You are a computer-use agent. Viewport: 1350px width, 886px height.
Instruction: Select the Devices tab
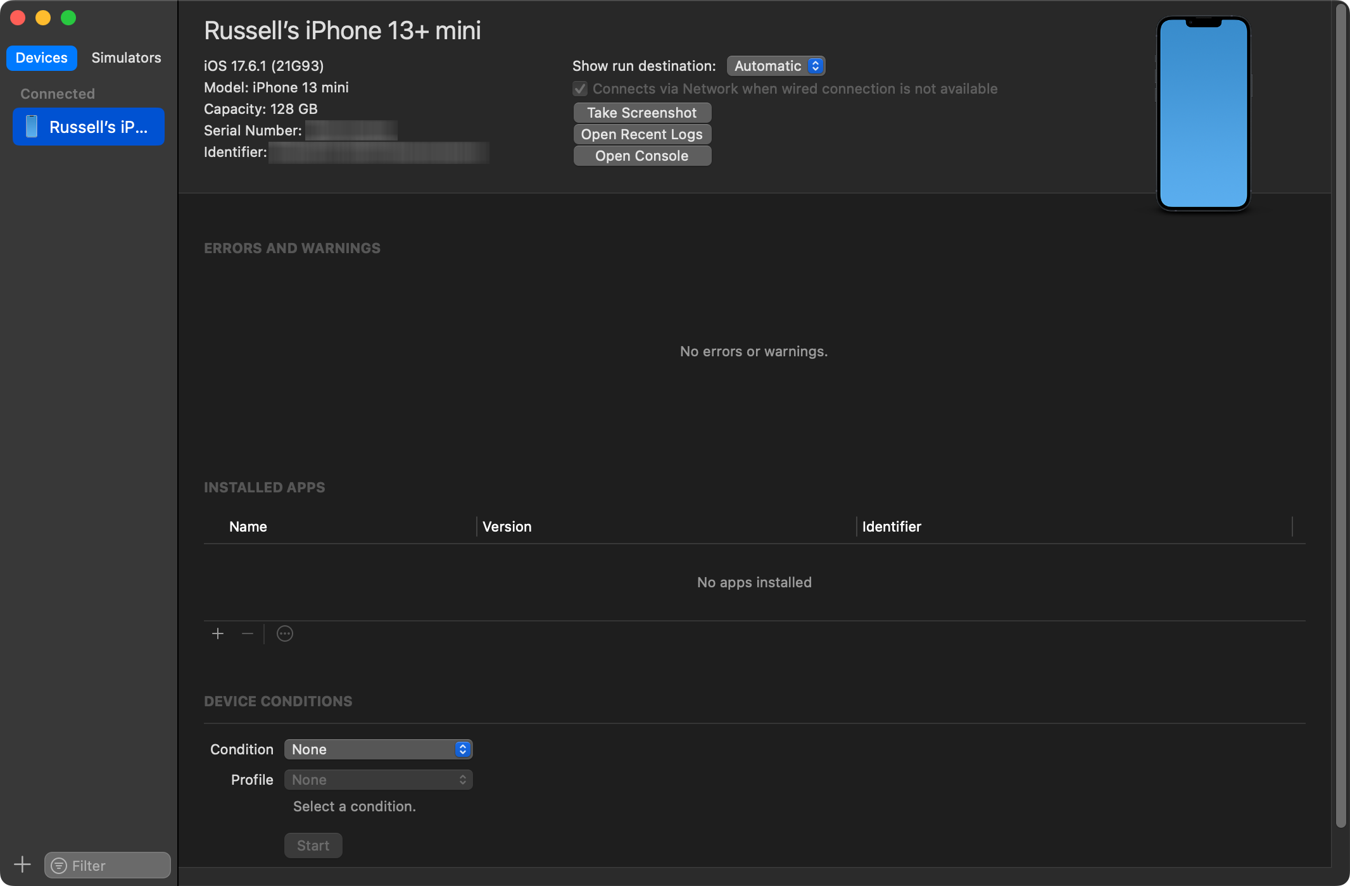[42, 58]
